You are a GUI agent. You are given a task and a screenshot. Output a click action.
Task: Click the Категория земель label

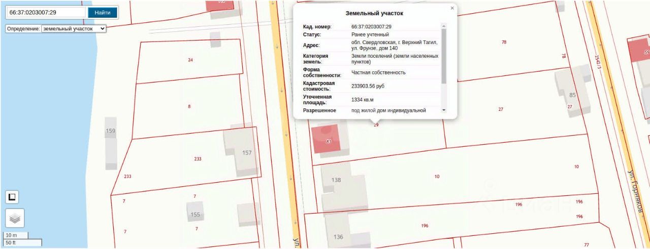coord(316,59)
